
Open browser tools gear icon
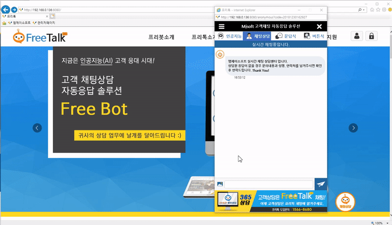384,10
